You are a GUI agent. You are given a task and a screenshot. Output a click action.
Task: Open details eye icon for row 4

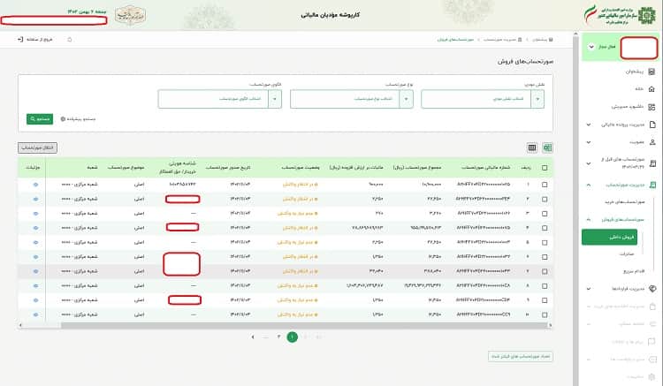point(35,228)
